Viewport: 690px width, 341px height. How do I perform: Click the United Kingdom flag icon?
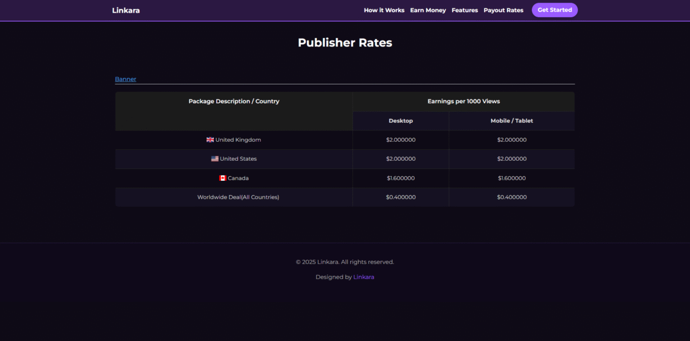click(x=210, y=139)
